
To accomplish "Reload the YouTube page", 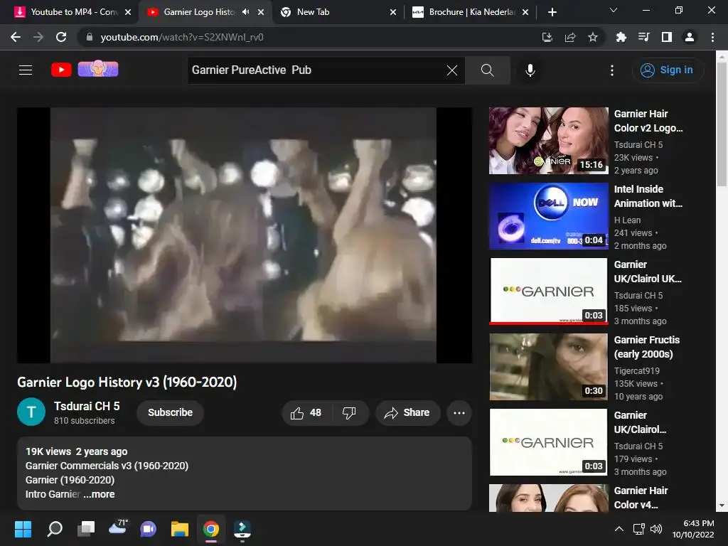I will click(x=61, y=37).
